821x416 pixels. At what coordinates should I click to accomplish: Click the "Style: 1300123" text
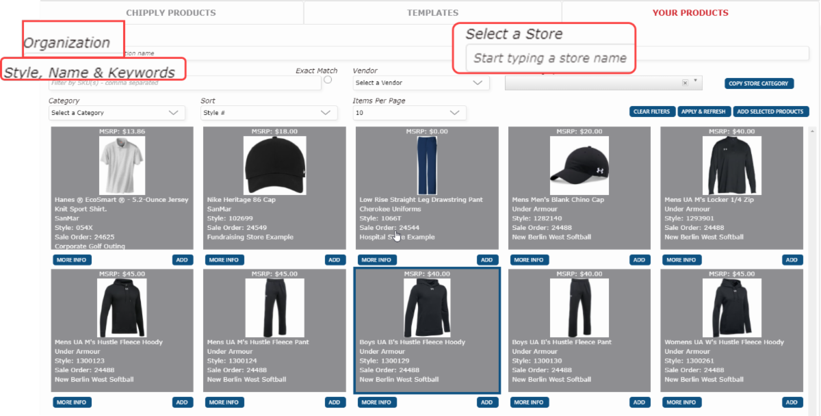pyautogui.click(x=81, y=361)
